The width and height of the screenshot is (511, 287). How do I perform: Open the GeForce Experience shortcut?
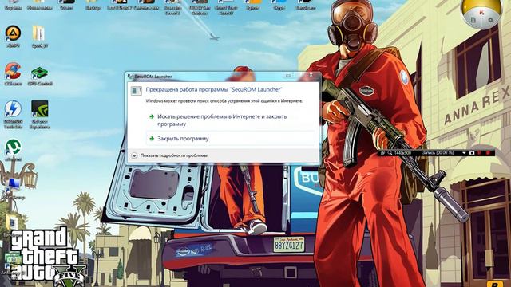(x=40, y=115)
